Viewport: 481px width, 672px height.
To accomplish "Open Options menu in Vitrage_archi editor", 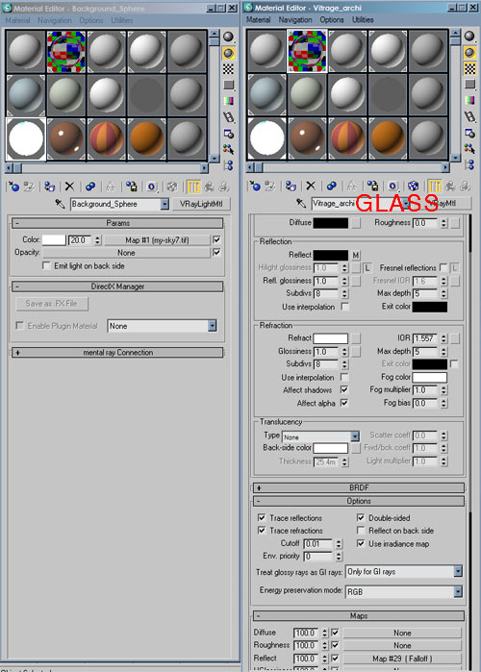I will click(x=332, y=20).
